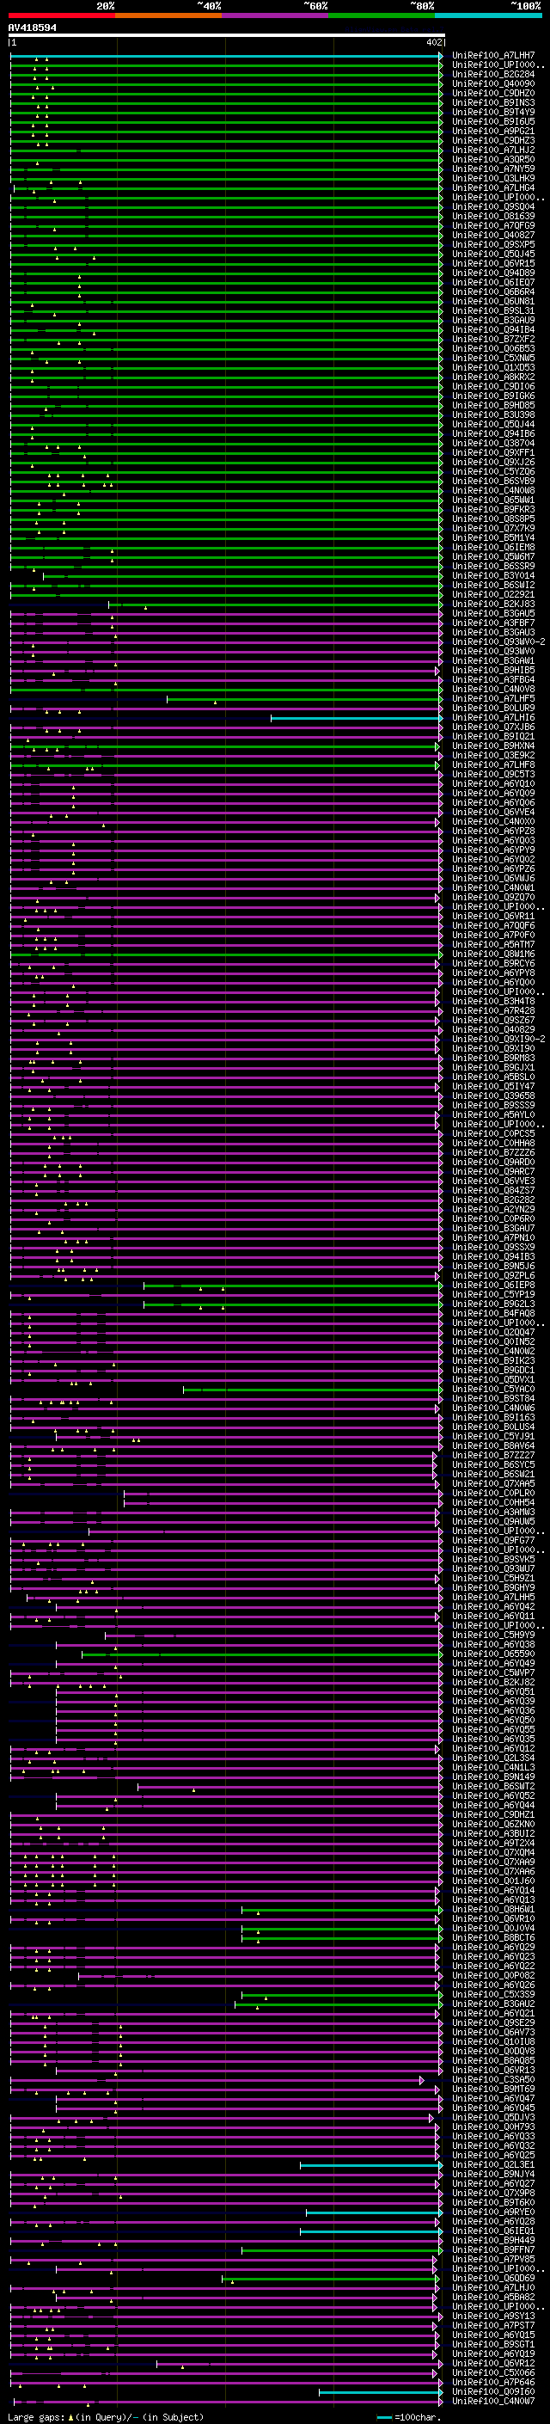The image size is (550, 2424).
Task: Select the UniRef100_A7QFG9 label
Action: (492, 226)
